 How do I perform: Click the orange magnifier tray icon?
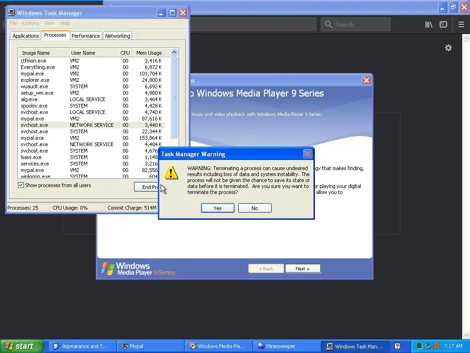click(436, 346)
